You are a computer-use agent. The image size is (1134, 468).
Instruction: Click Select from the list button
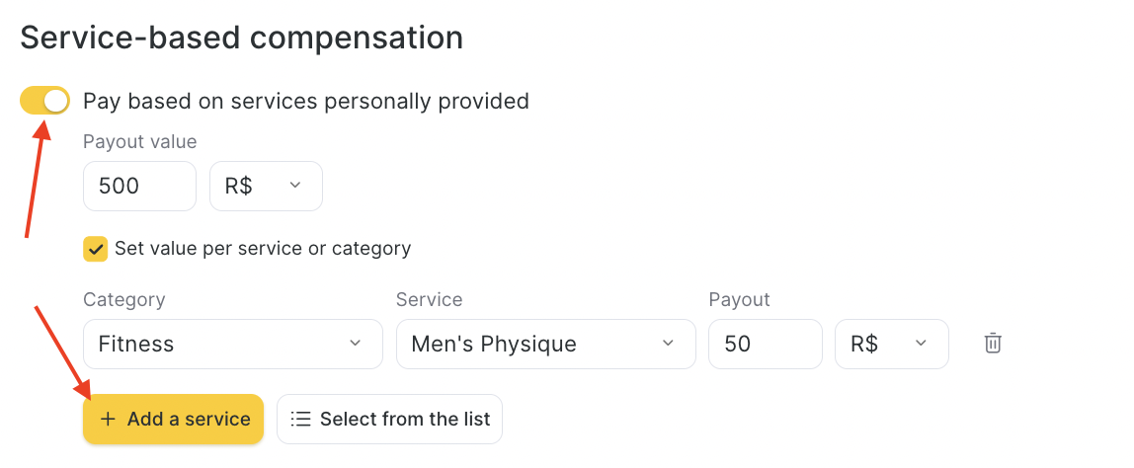pyautogui.click(x=390, y=419)
